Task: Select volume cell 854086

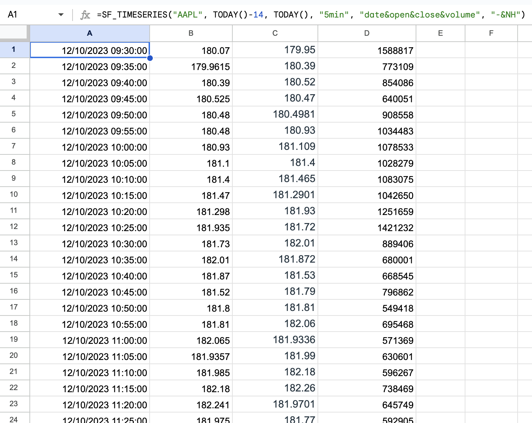Action: tap(367, 82)
